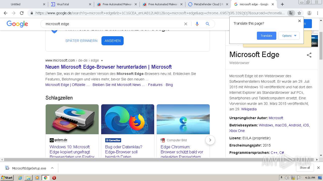
Task: Click the C++ programming language link
Action: click(274, 153)
